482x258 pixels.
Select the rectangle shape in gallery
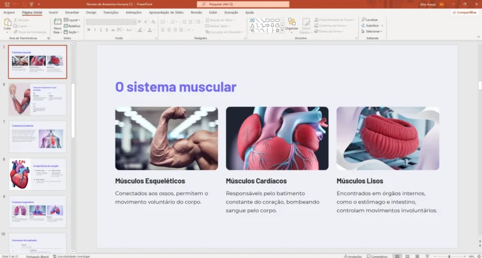point(267,20)
